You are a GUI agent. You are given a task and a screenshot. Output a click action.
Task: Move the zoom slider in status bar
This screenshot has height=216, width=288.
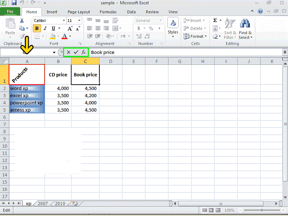pos(262,210)
